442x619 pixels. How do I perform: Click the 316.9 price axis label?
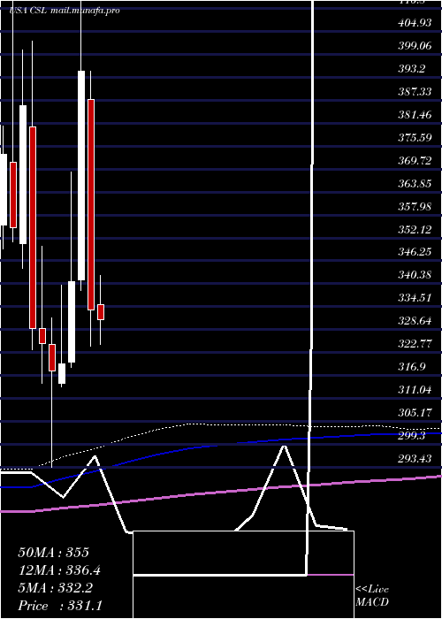(412, 366)
